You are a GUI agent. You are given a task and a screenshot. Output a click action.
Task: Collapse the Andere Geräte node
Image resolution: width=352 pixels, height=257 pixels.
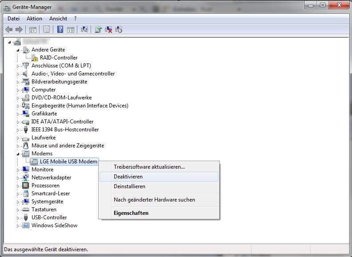18,50
